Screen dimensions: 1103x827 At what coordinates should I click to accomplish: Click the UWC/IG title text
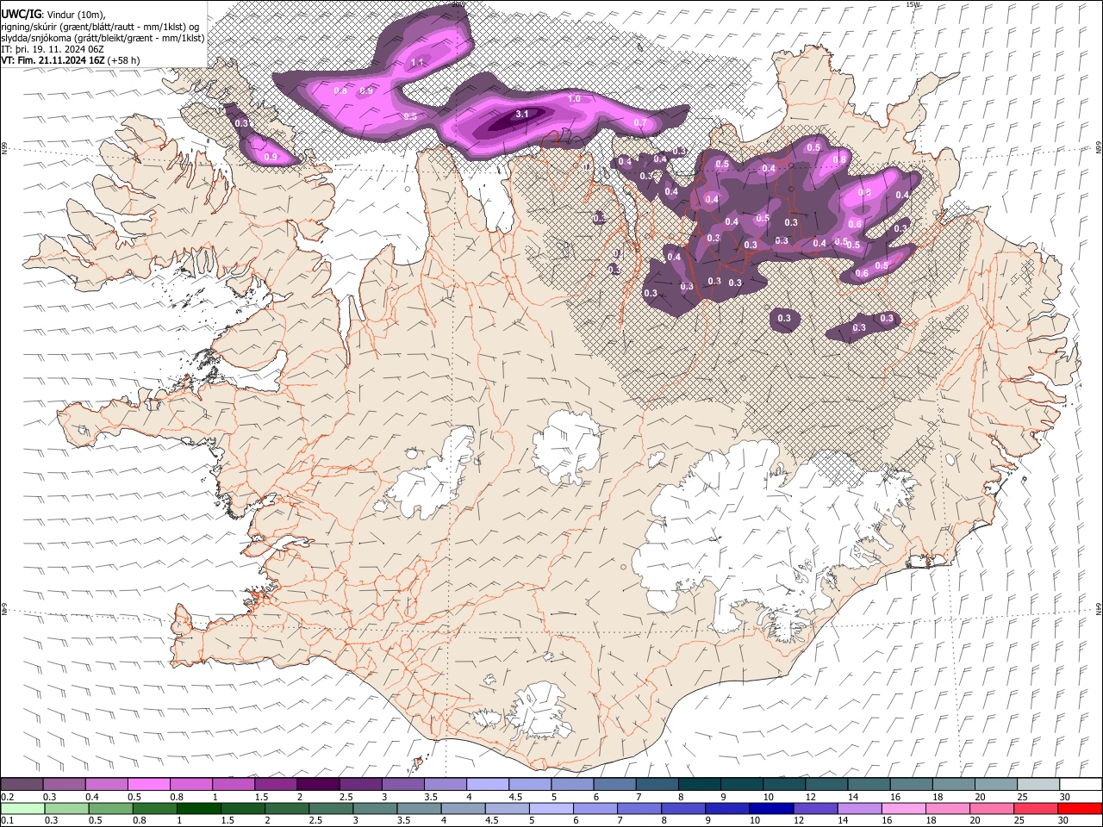tap(20, 14)
